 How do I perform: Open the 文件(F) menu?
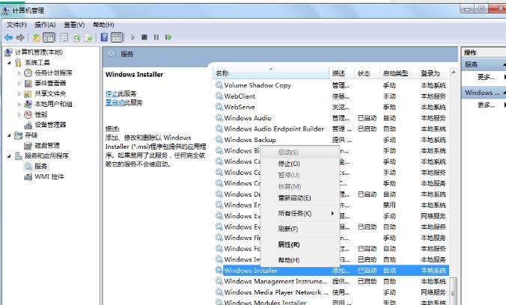pyautogui.click(x=16, y=25)
